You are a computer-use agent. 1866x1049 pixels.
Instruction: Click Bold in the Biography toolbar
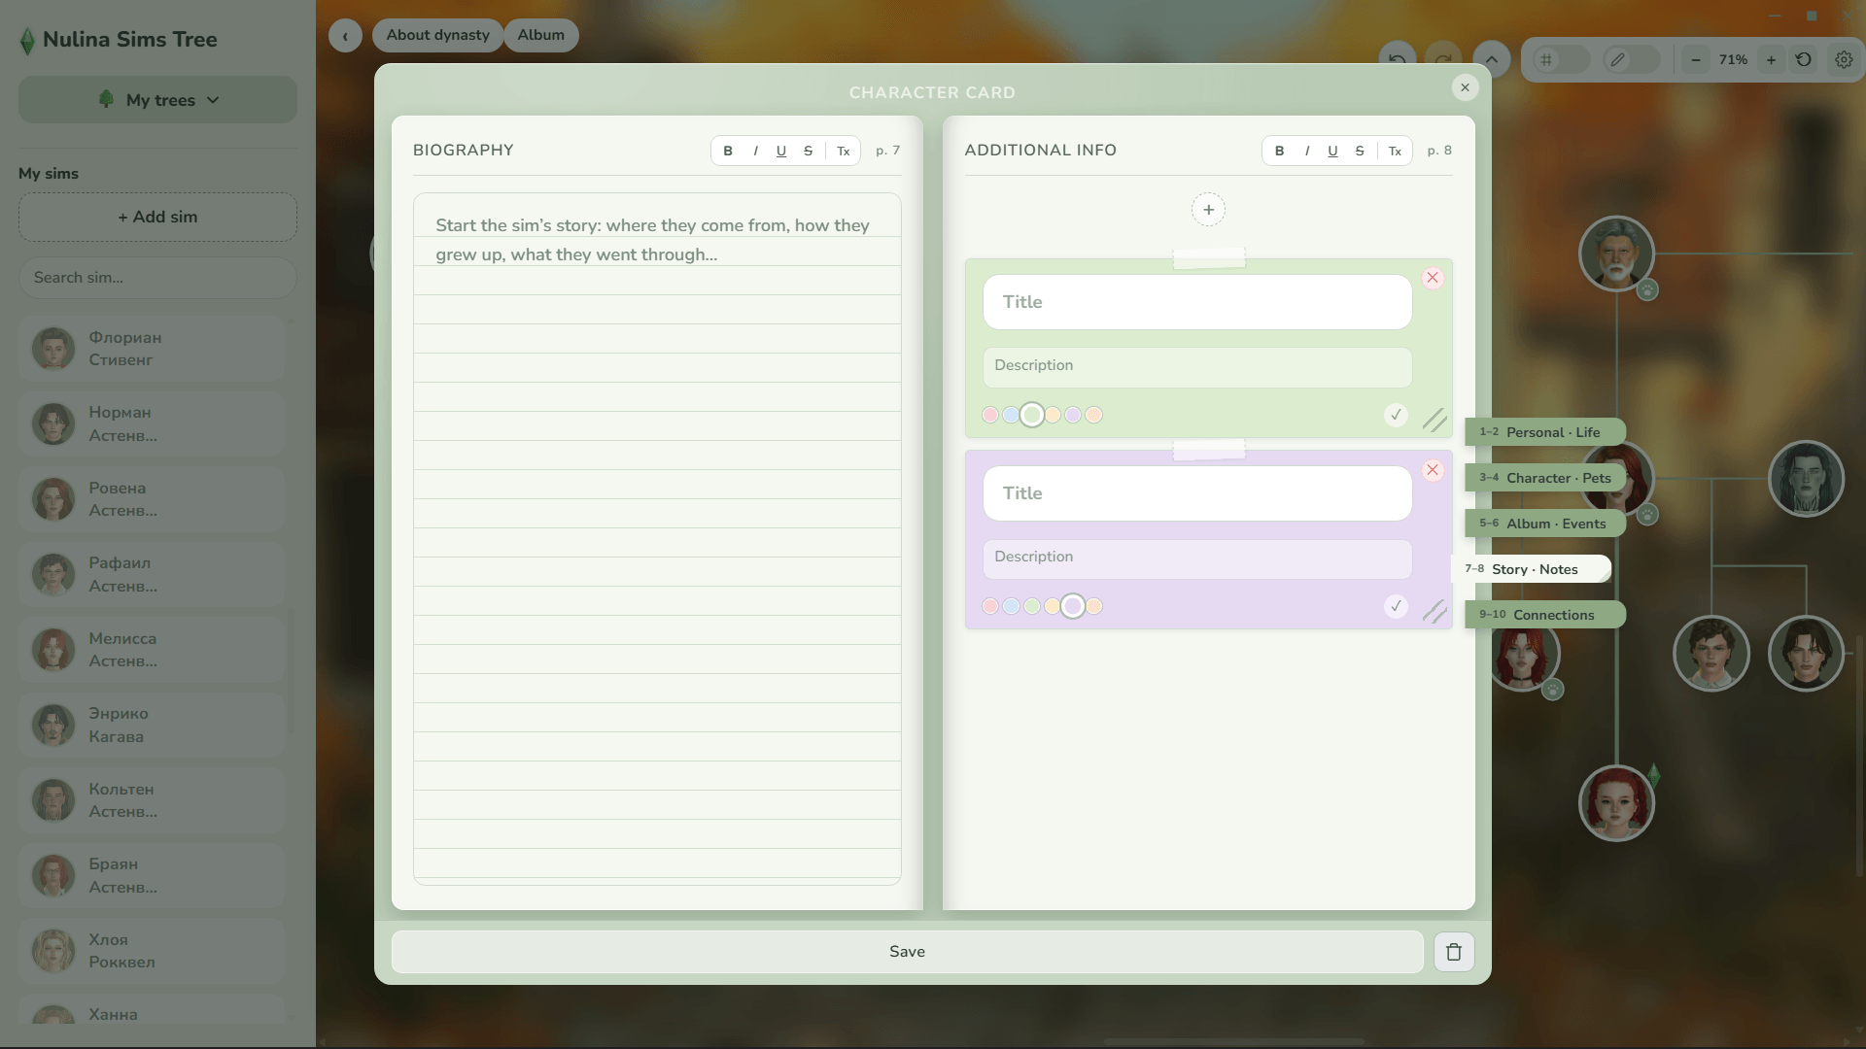728,151
